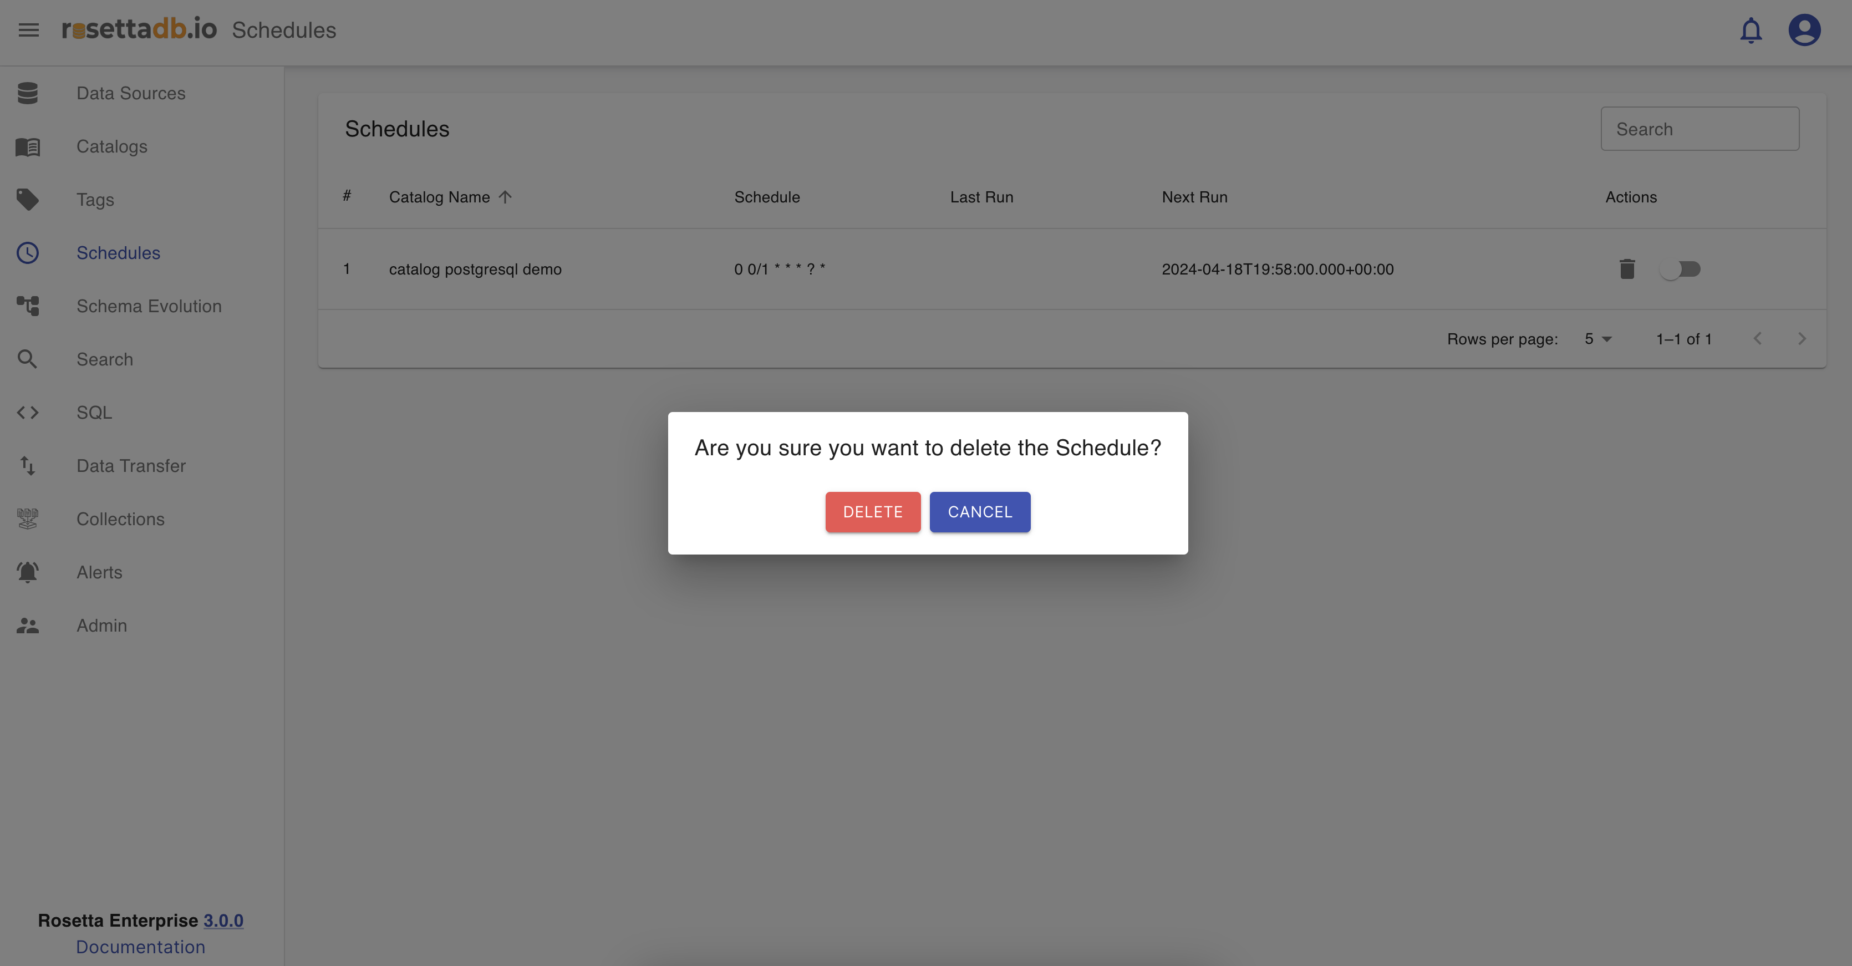Viewport: 1852px width, 966px height.
Task: Toggle the schedule enable switch
Action: point(1680,269)
